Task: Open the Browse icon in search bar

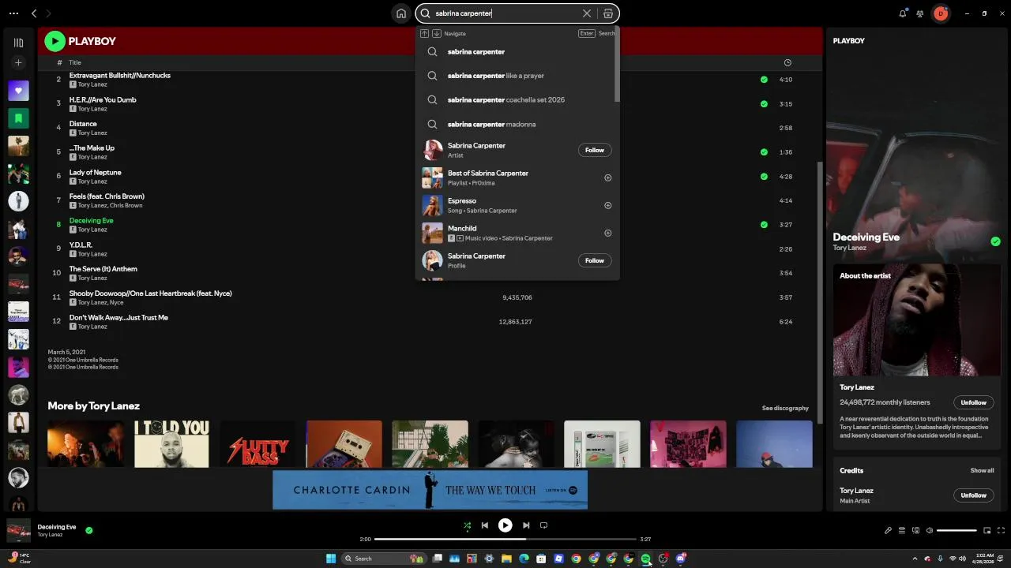Action: point(607,13)
